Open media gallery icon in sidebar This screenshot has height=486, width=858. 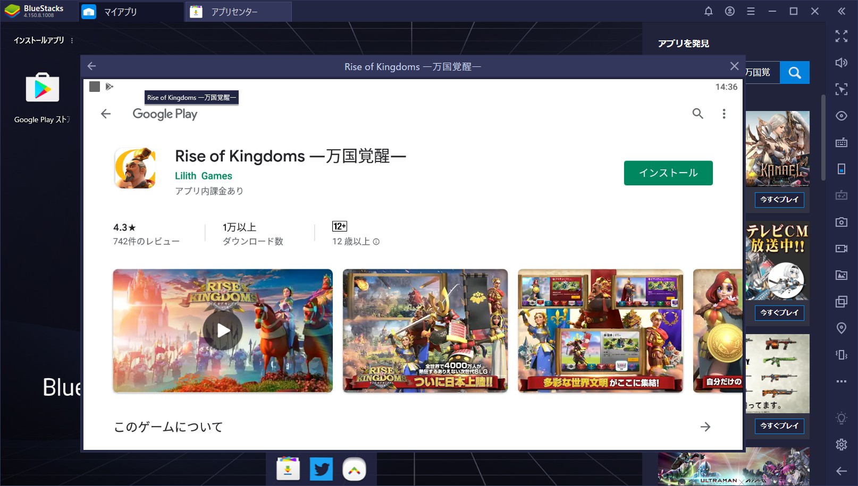click(x=841, y=275)
